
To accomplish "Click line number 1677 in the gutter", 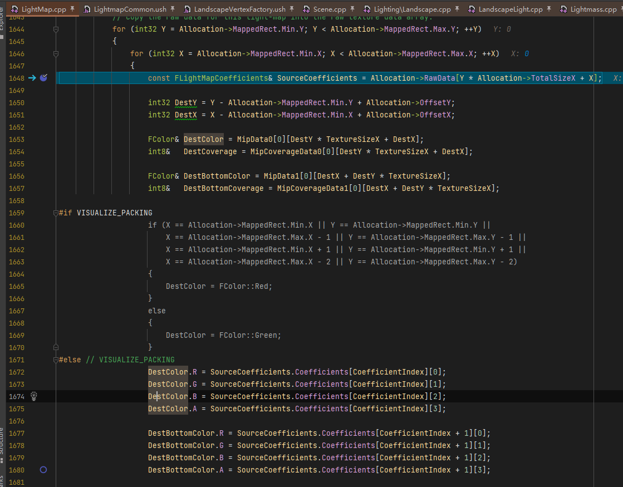I will click(17, 434).
